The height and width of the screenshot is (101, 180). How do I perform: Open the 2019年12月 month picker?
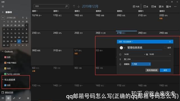pyautogui.click(x=90, y=6)
